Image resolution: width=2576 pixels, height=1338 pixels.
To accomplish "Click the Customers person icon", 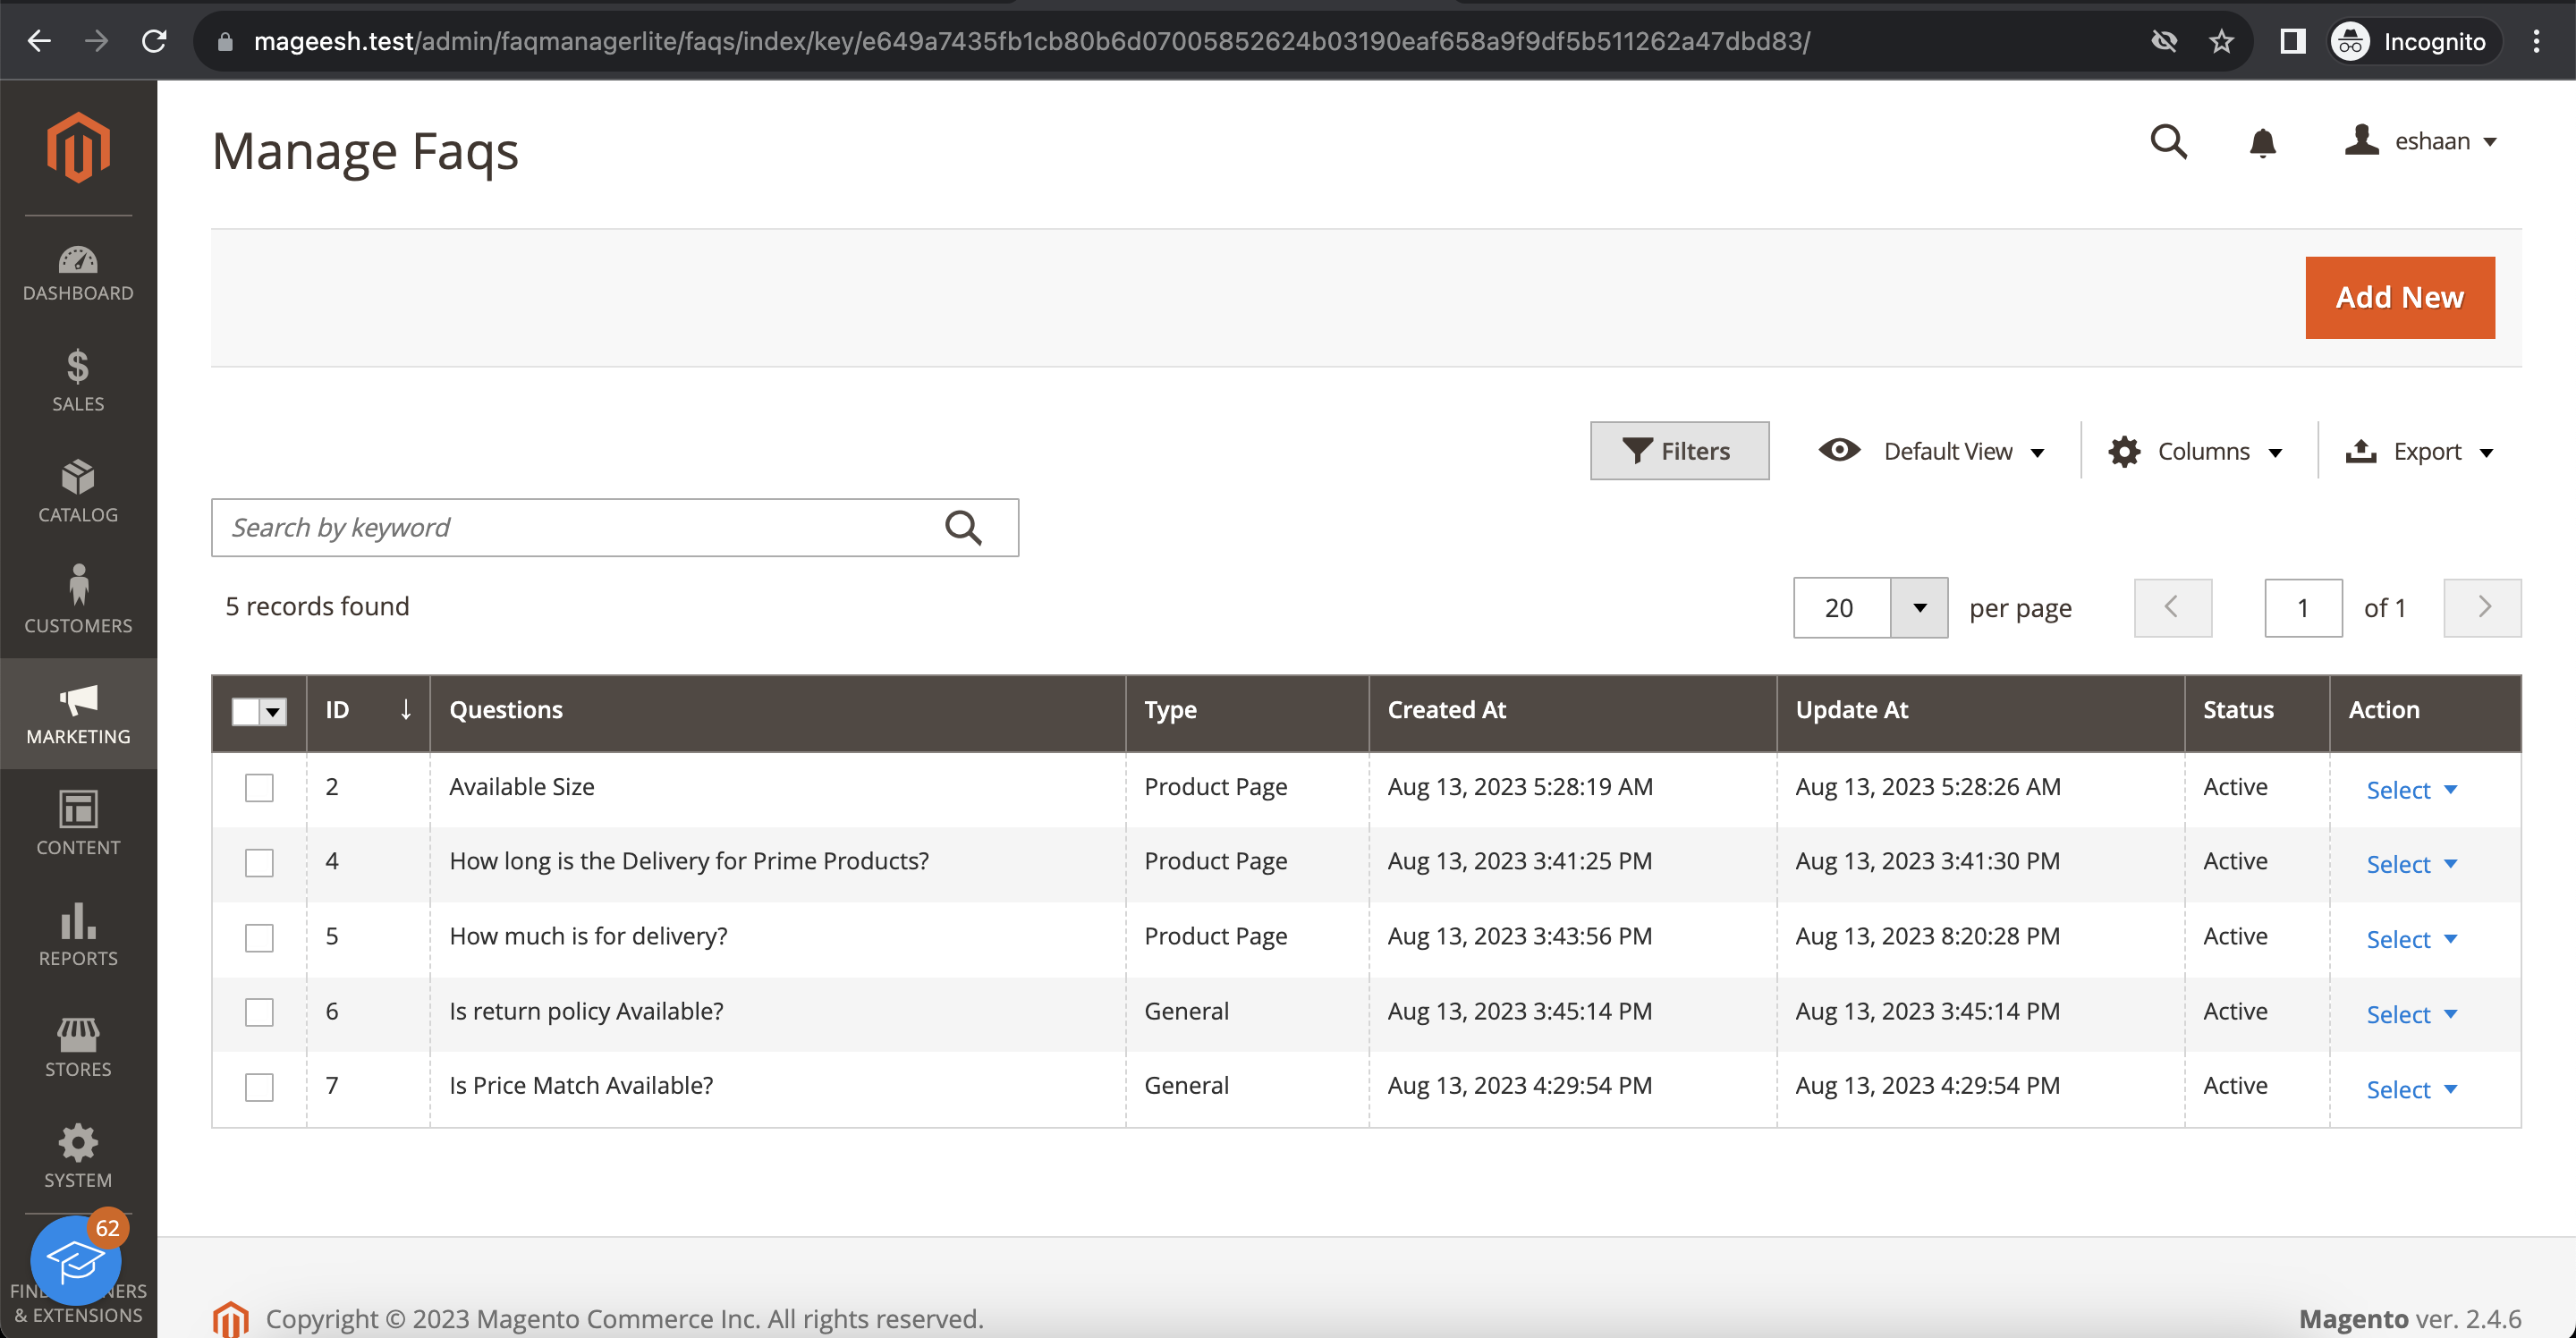I will [78, 586].
